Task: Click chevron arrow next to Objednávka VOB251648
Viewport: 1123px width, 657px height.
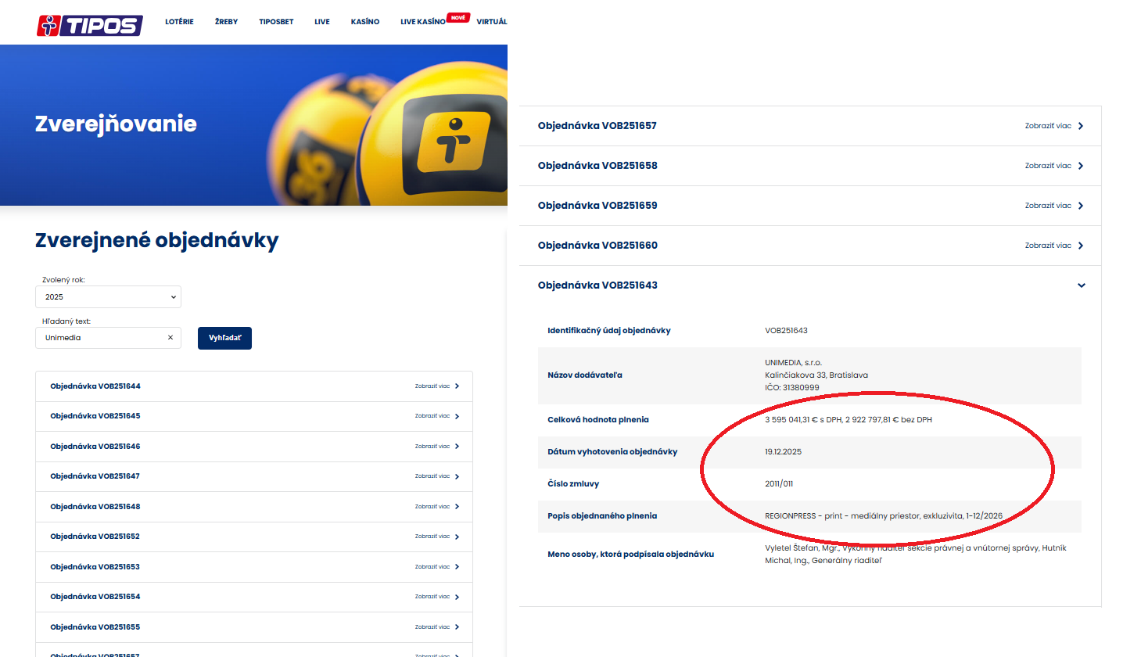Action: [457, 507]
